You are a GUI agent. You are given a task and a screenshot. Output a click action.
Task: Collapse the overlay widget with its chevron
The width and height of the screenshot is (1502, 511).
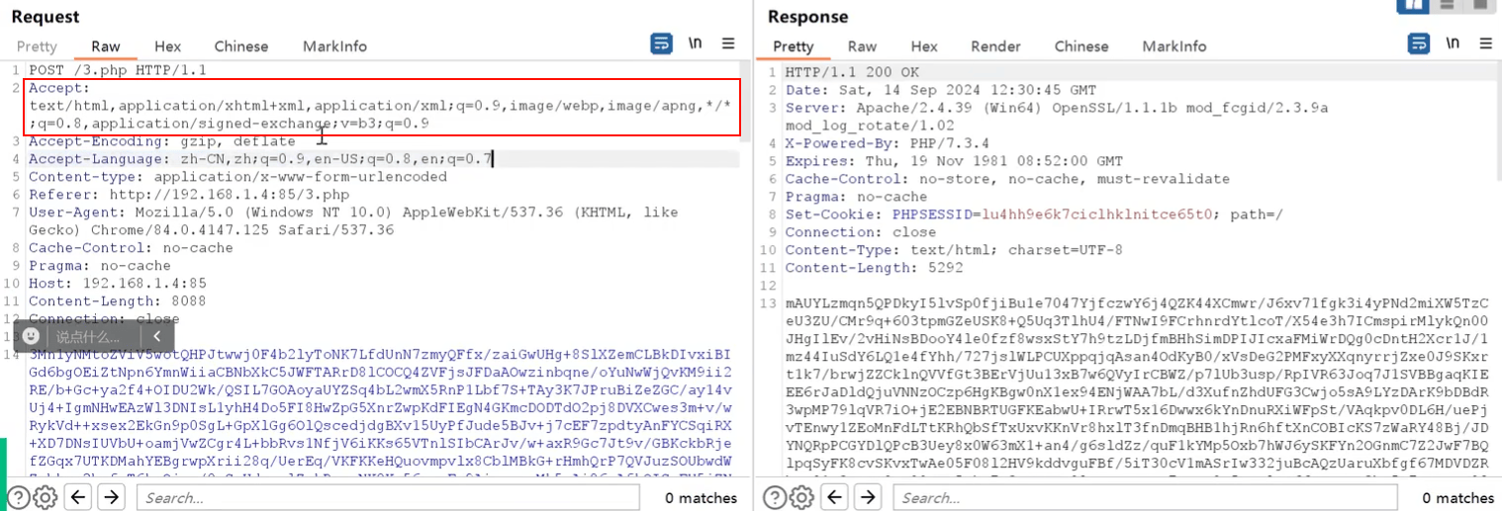[x=155, y=337]
